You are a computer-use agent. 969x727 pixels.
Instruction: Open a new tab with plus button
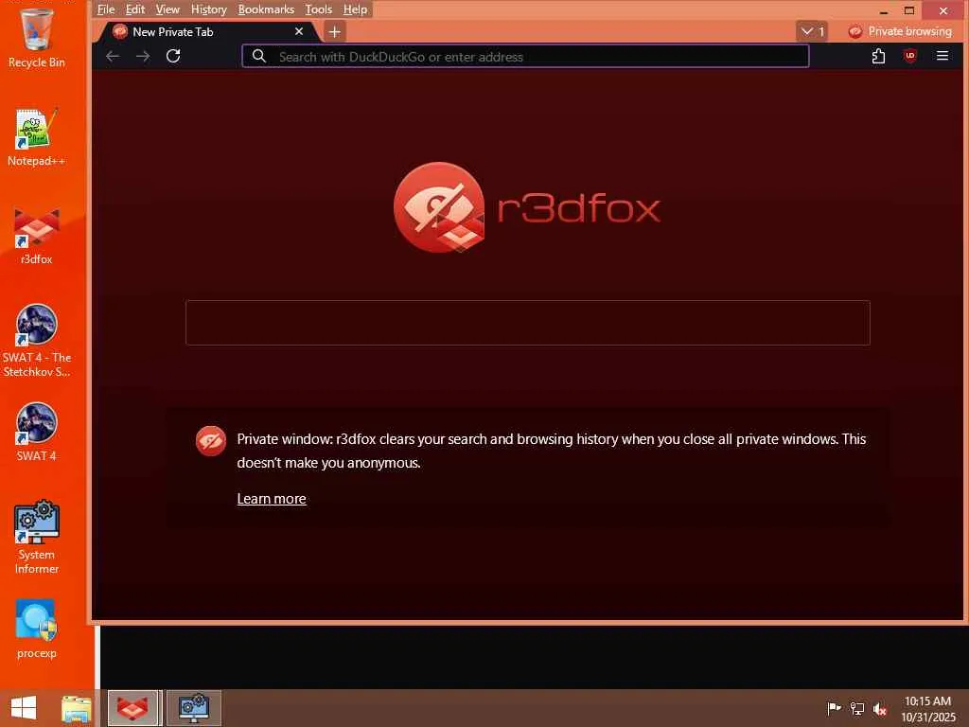[x=334, y=31]
